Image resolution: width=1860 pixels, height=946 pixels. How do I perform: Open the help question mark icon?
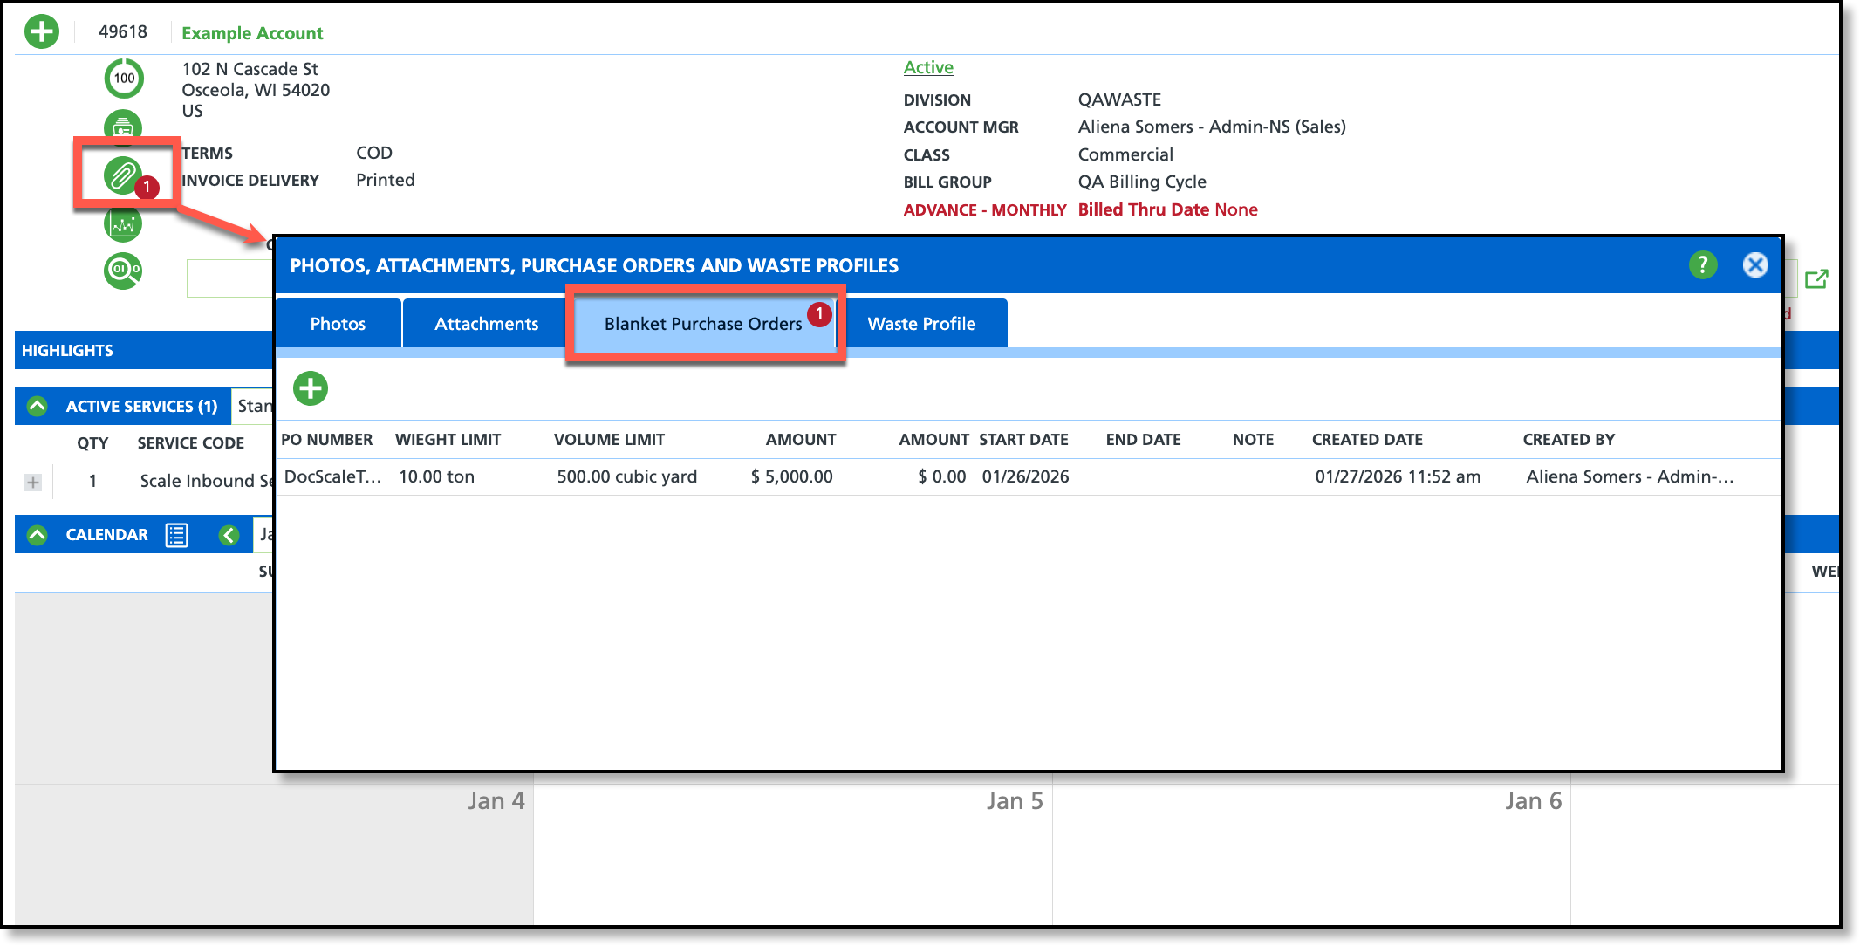point(1702,264)
